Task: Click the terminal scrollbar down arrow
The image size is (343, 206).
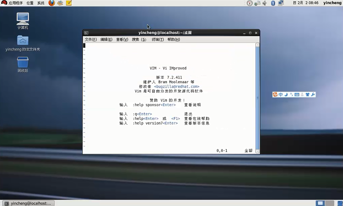Action: [x=258, y=151]
